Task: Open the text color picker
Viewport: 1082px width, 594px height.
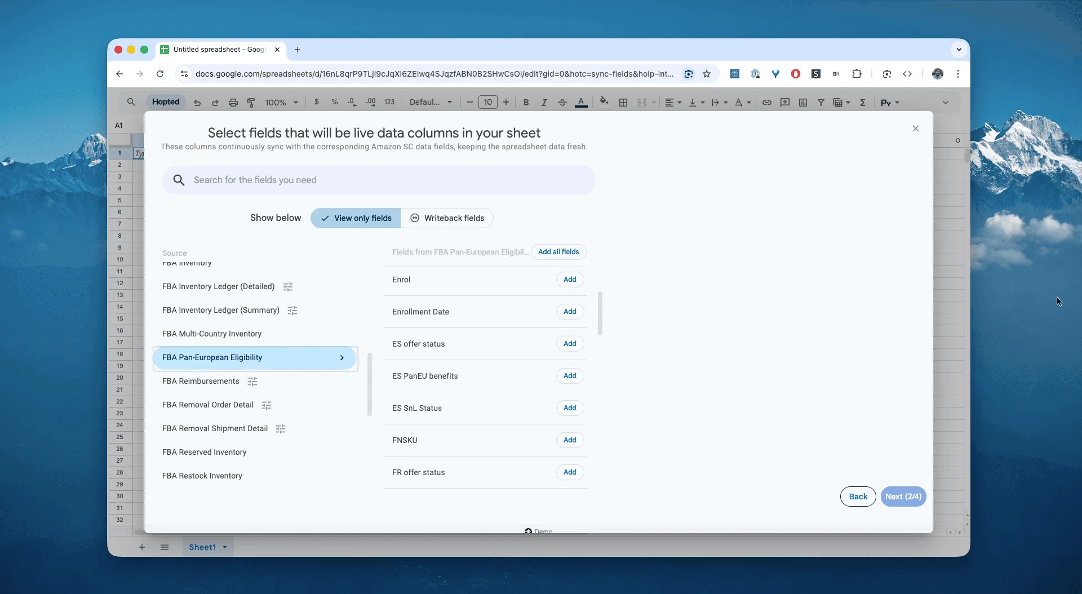Action: click(581, 103)
